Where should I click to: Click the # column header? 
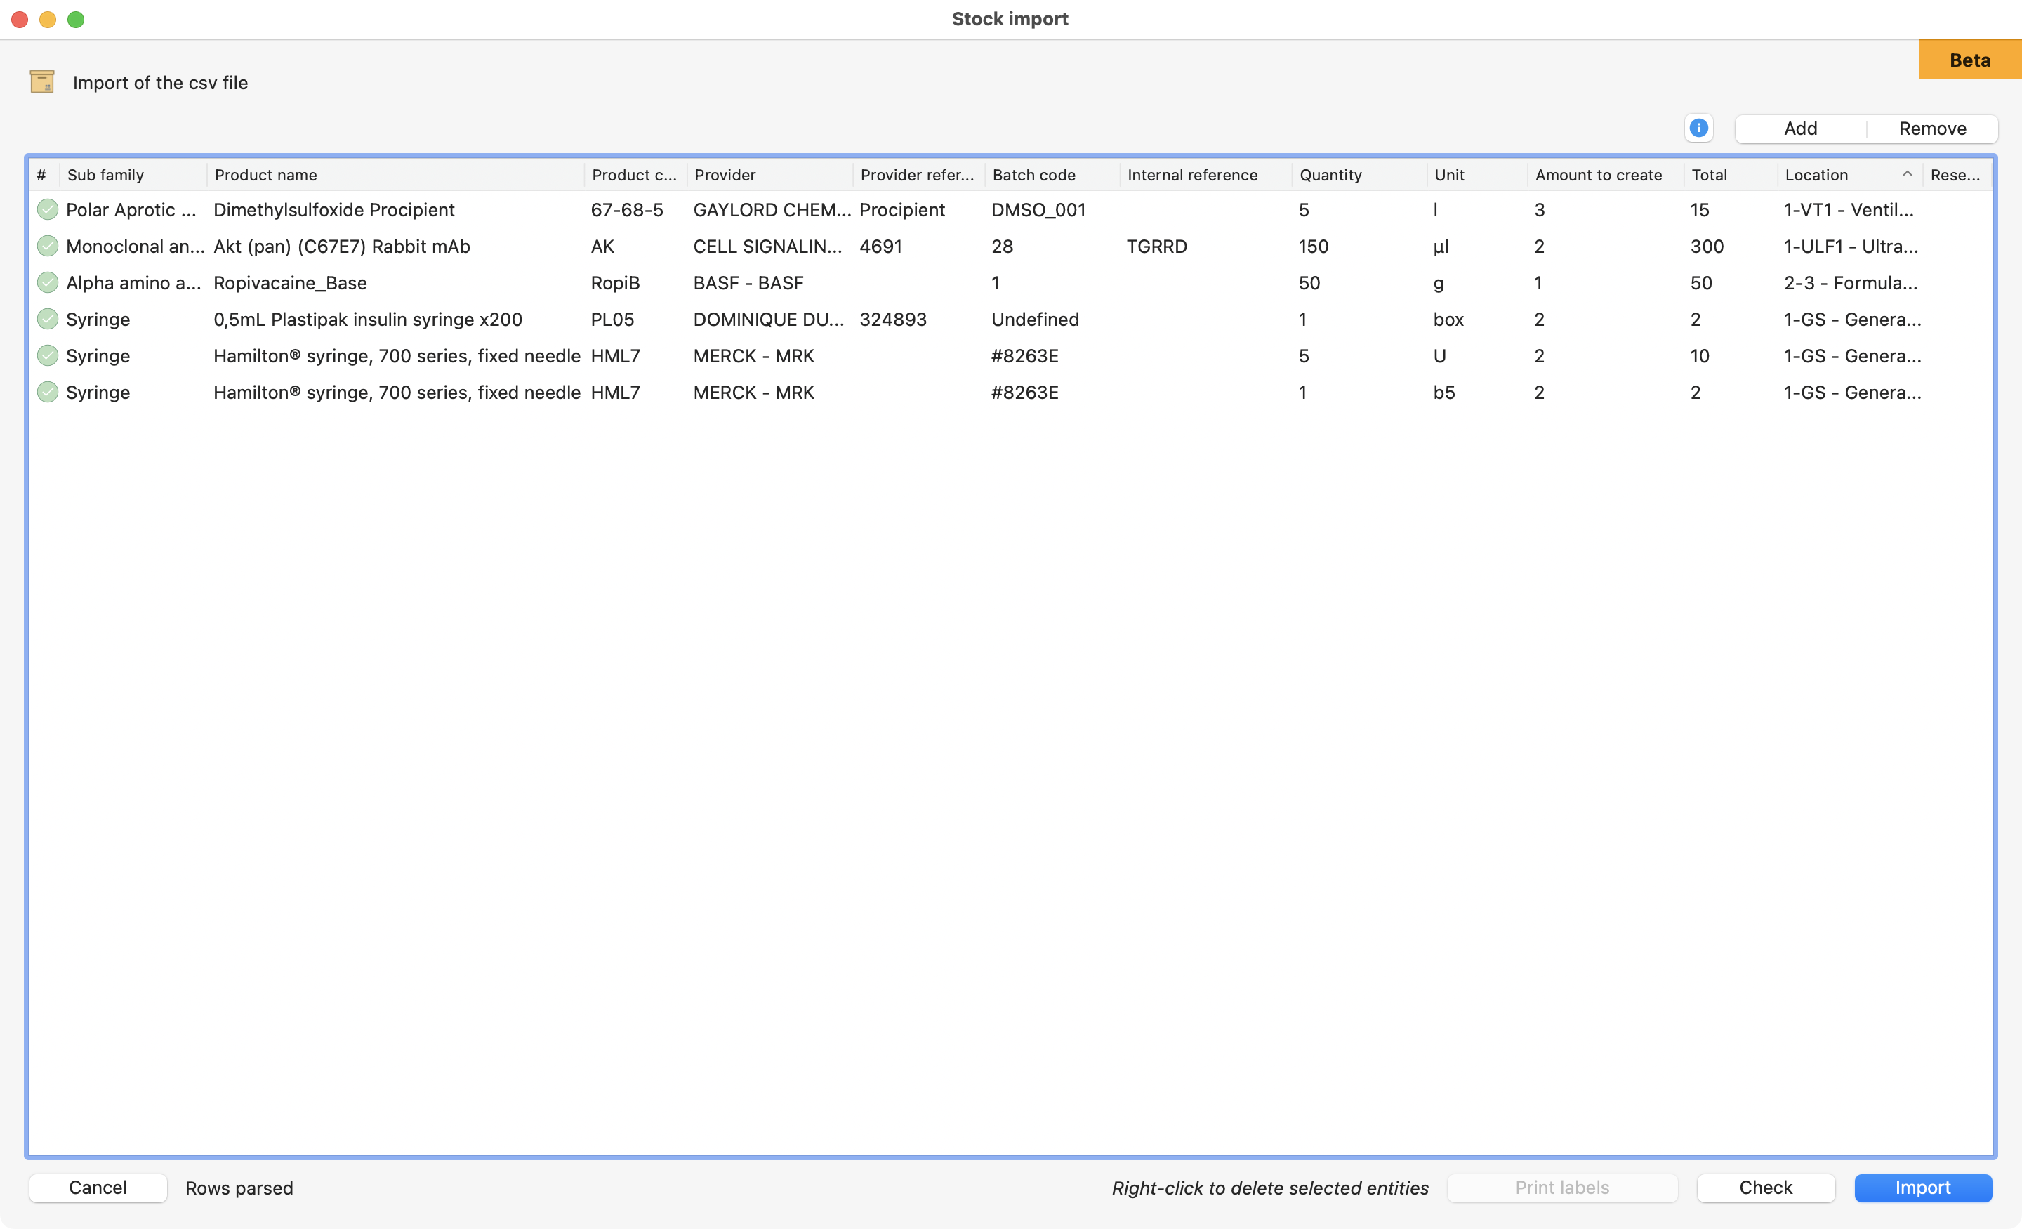pos(44,175)
